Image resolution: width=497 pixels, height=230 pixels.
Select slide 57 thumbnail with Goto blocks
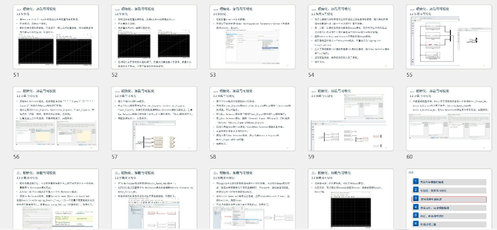point(154,119)
